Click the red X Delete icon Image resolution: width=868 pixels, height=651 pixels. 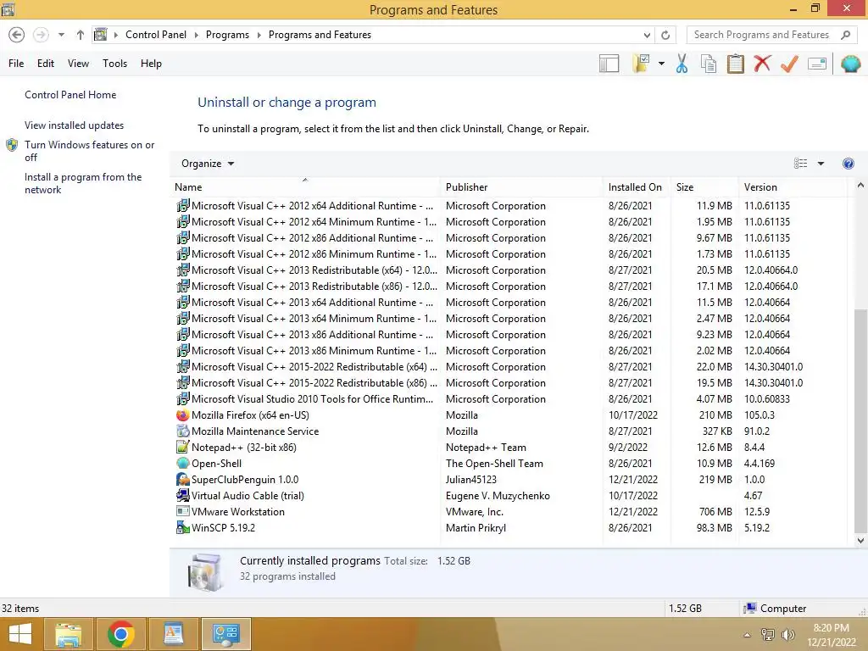click(762, 64)
